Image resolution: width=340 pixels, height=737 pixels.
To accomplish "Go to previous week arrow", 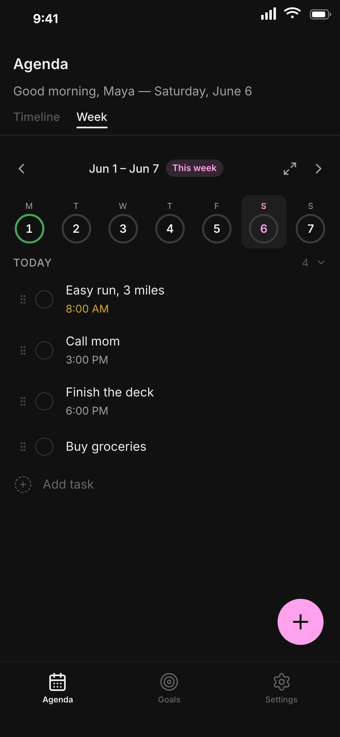I will point(21,169).
